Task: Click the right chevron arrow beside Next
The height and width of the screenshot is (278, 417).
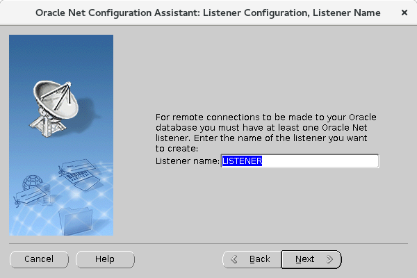Action: (329, 259)
